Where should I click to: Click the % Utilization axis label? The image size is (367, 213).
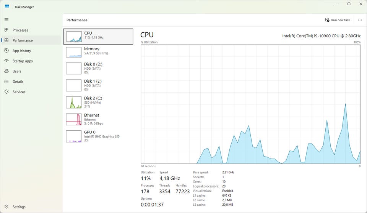click(149, 42)
